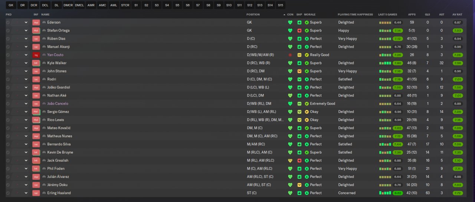Toggle picked checkmark for Bernardo Silva

[x=8, y=144]
